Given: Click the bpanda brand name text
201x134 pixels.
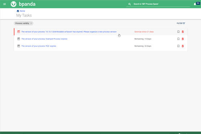Looking at the screenshot, I should [x=27, y=4].
